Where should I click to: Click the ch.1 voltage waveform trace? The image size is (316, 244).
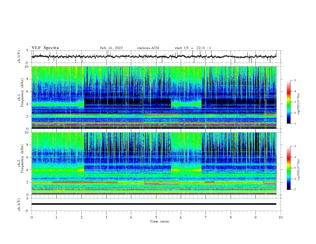pyautogui.click(x=154, y=56)
